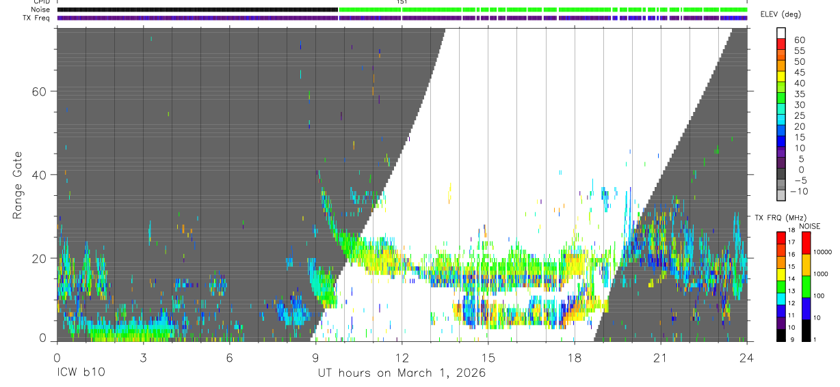This screenshot has height=387, width=840.
Task: Click the "Noise" strip label at top left
Action: [x=40, y=10]
